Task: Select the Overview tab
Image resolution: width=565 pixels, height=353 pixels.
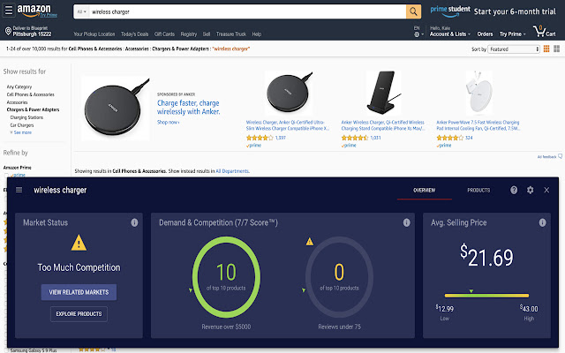Action: 424,190
